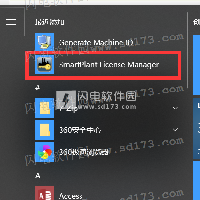Click the SmartPlant License Manager key icon
Viewport: 200px width, 200px height.
click(x=44, y=64)
